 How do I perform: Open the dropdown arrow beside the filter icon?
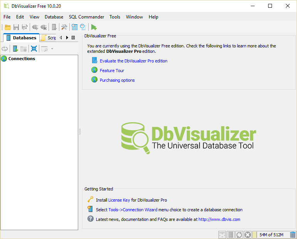[52, 49]
